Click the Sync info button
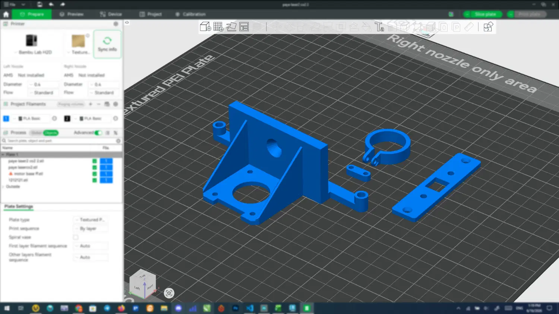The image size is (559, 314). coord(107,44)
